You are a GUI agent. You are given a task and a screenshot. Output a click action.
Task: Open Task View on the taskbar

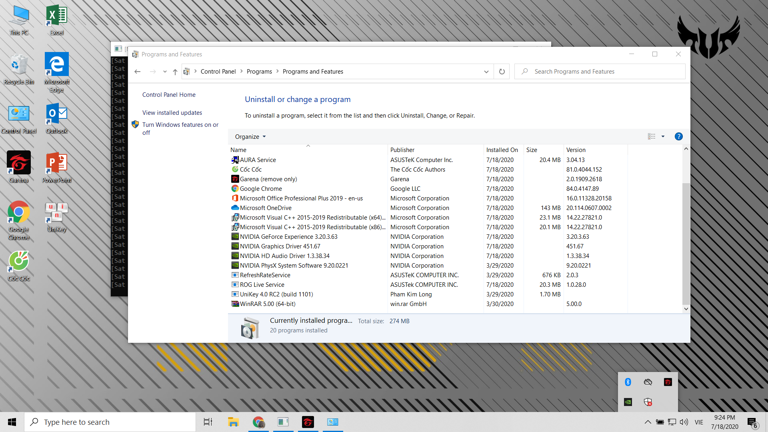tap(208, 422)
